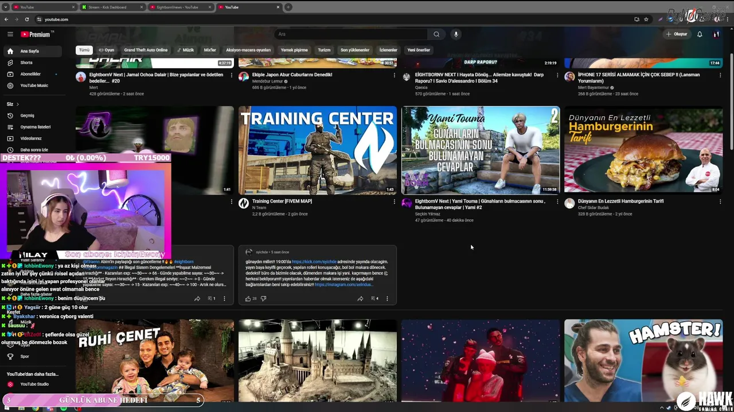This screenshot has width=734, height=412.
Task: Click the YouTube Premium logo
Action: click(x=36, y=34)
